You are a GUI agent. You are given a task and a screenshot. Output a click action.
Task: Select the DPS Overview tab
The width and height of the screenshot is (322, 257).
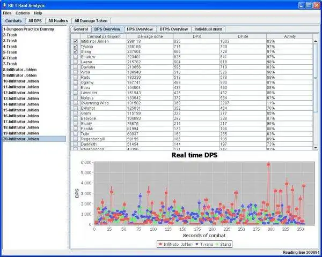tap(107, 29)
